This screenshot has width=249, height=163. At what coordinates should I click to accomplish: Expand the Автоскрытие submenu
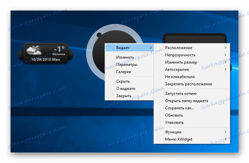pos(192,69)
